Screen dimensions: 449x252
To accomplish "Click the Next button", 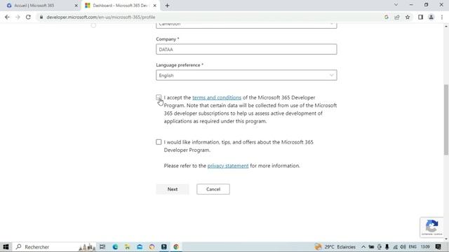I will (173, 189).
